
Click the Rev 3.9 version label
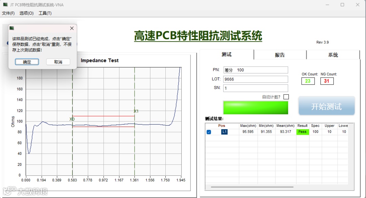[x=323, y=42]
